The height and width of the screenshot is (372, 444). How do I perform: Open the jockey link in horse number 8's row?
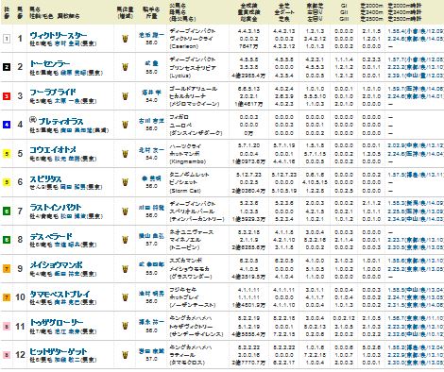click(151, 236)
